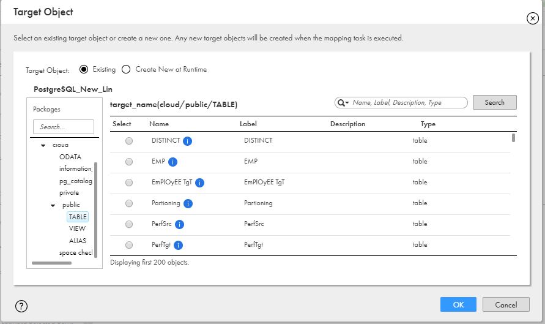Select the DISTINCT table radio button
The height and width of the screenshot is (324, 545).
click(129, 141)
